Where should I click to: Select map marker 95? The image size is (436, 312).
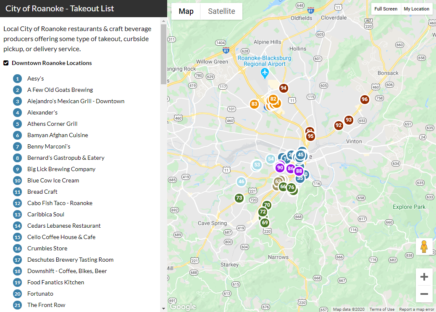pyautogui.click(x=310, y=136)
